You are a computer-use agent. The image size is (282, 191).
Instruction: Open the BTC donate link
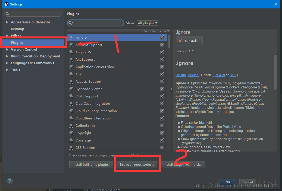point(233,75)
